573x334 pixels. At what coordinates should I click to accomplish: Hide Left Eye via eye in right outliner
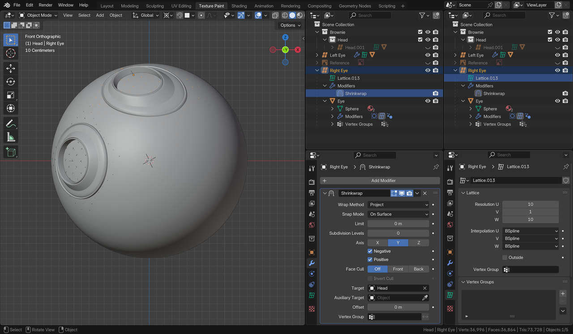tap(558, 55)
